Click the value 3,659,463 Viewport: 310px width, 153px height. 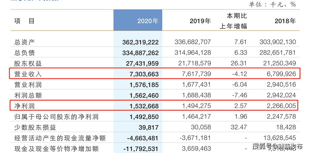196,148
